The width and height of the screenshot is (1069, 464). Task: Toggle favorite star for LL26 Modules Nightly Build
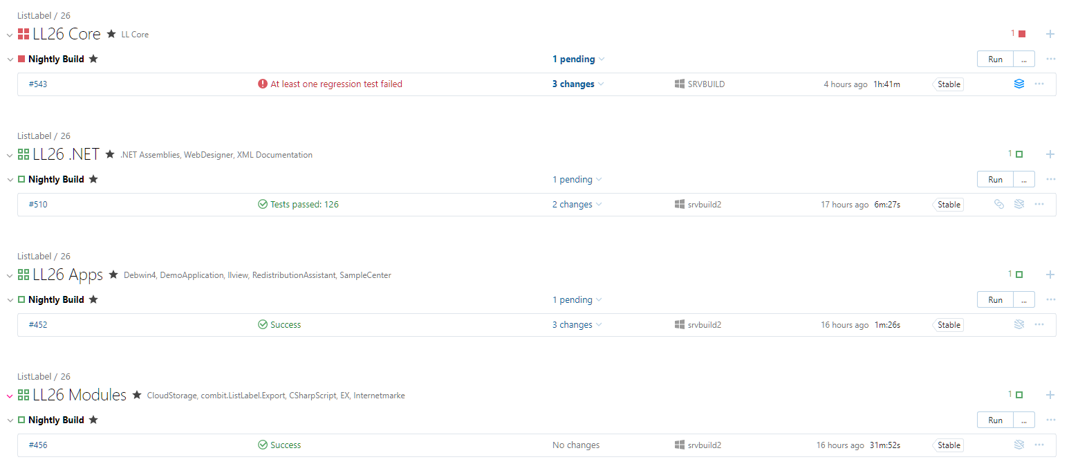coord(93,420)
